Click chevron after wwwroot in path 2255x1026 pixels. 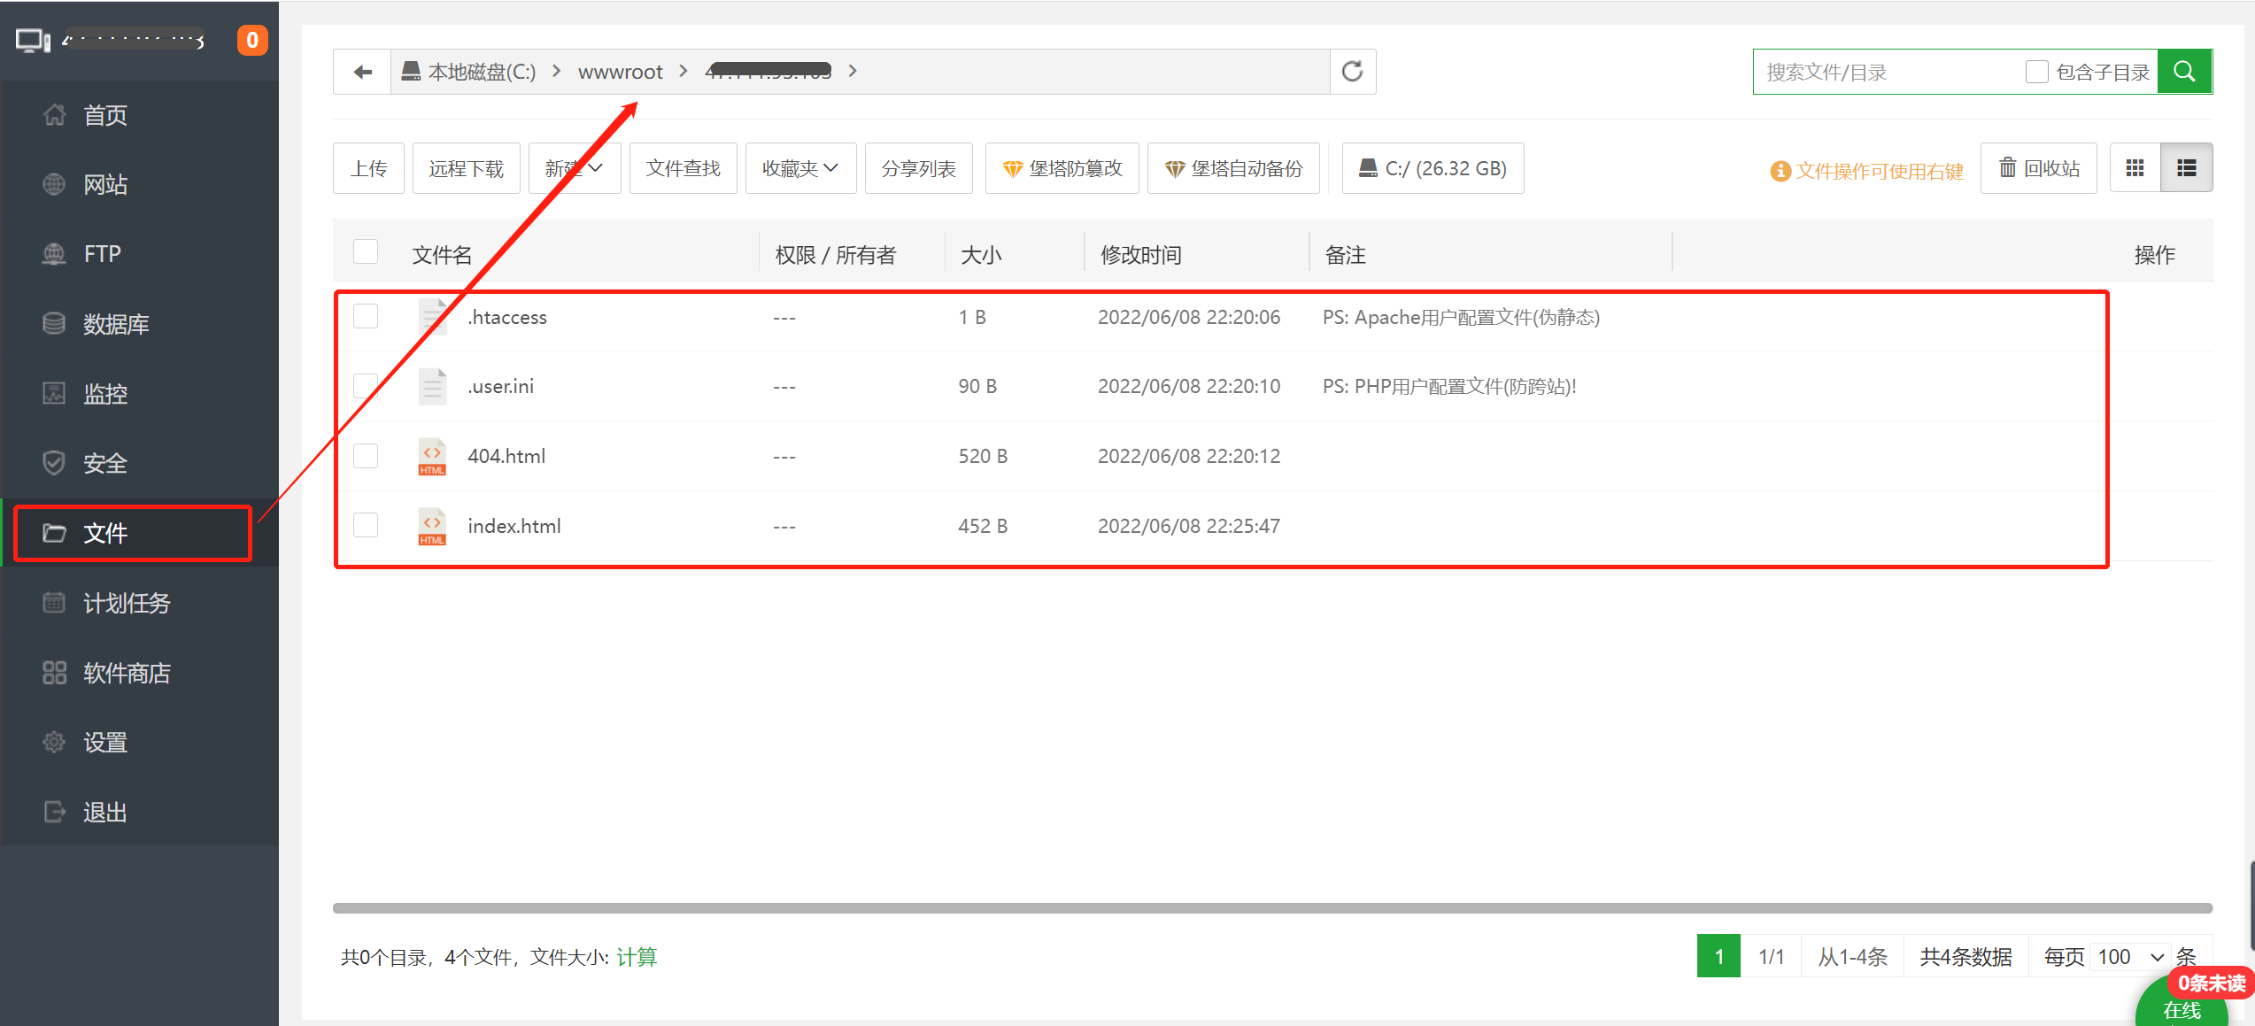point(683,71)
